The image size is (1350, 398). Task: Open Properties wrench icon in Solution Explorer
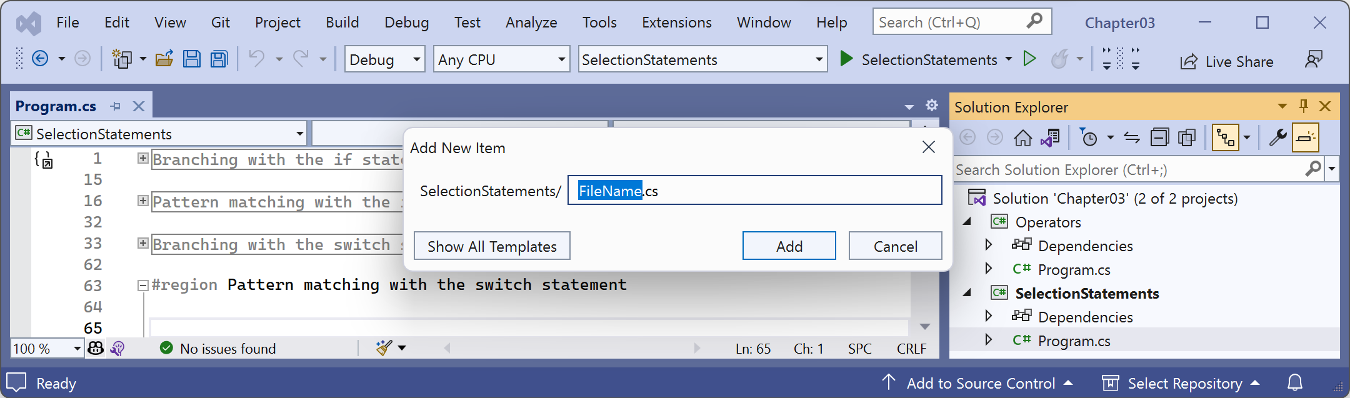(1278, 137)
